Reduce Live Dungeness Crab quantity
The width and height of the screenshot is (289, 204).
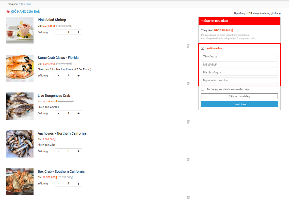tap(58, 113)
